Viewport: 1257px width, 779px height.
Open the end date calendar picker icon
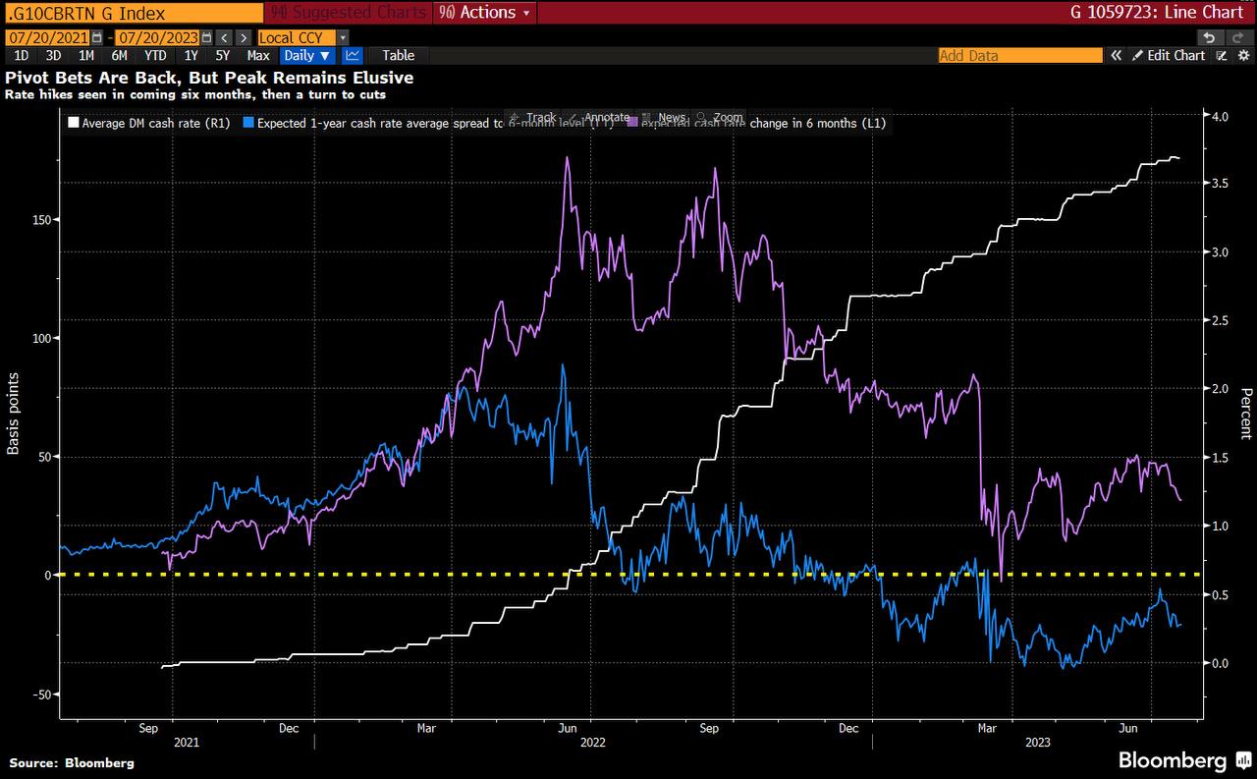click(207, 37)
